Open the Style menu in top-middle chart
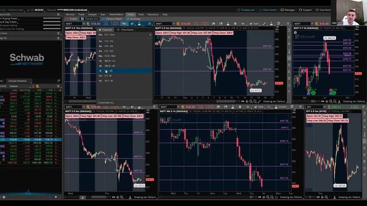Screen dimensions: 367x206 pos(255,23)
